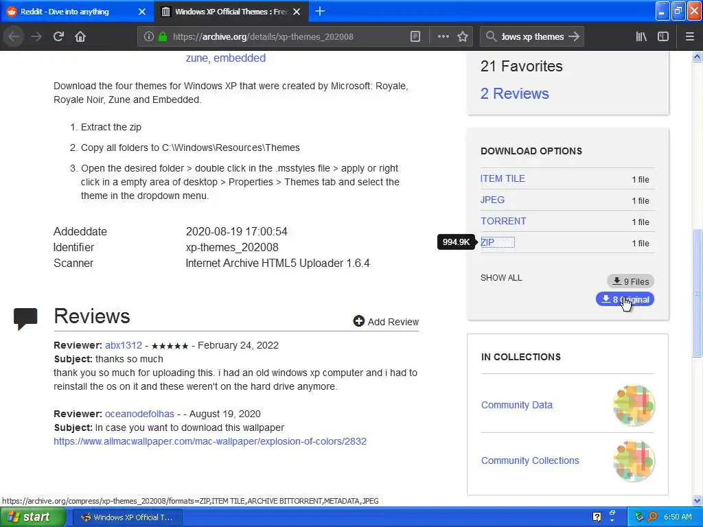This screenshot has height=527, width=703.
Task: Click the magnifier icon in search box
Action: [x=491, y=37]
